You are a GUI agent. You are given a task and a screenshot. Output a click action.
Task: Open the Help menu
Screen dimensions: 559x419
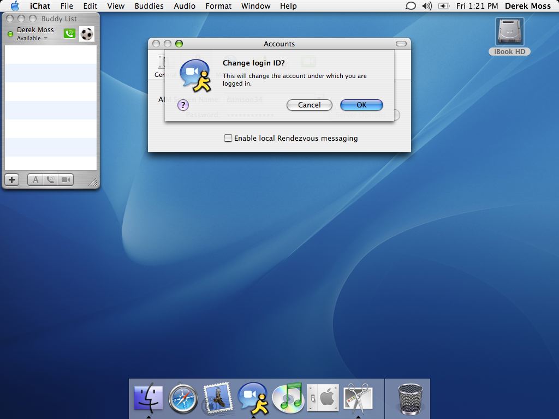288,6
